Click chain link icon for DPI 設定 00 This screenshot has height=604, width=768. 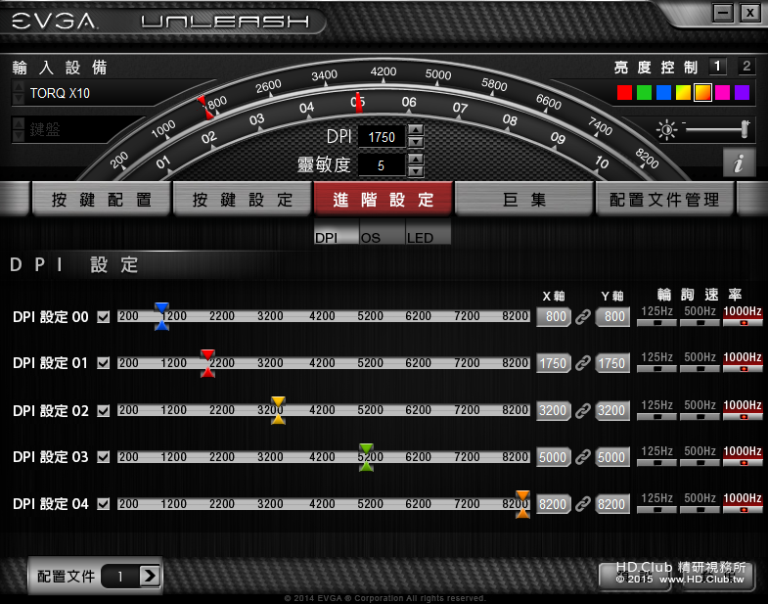point(583,317)
